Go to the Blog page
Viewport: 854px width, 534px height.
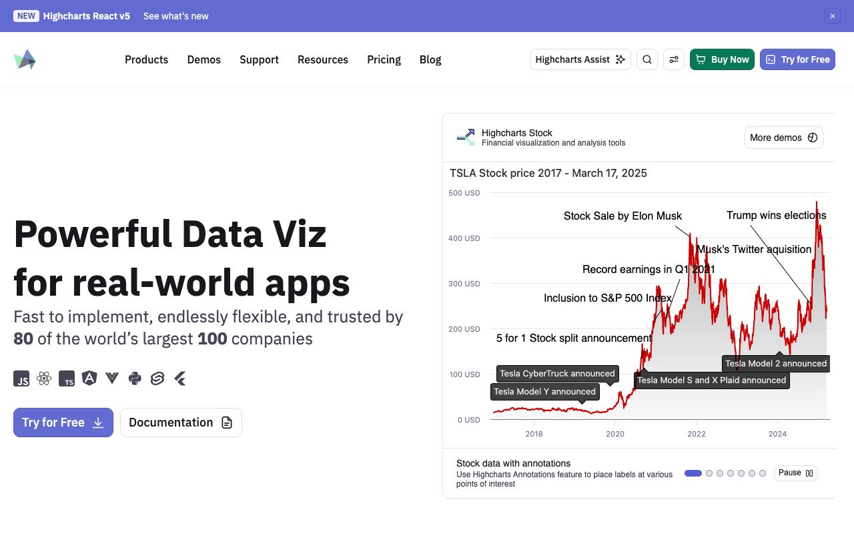pos(430,59)
